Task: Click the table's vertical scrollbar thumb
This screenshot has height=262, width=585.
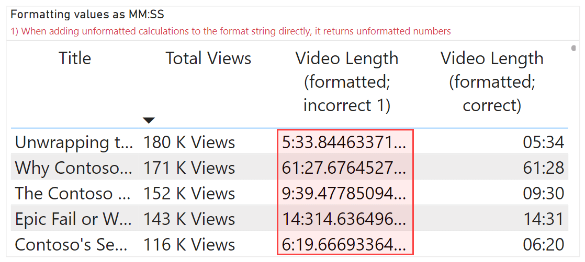Action: [575, 49]
